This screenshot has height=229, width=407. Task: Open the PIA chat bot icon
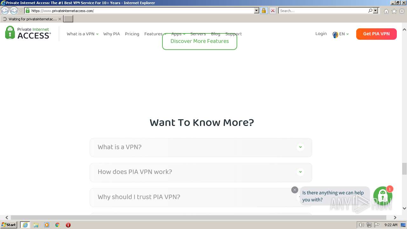click(383, 196)
